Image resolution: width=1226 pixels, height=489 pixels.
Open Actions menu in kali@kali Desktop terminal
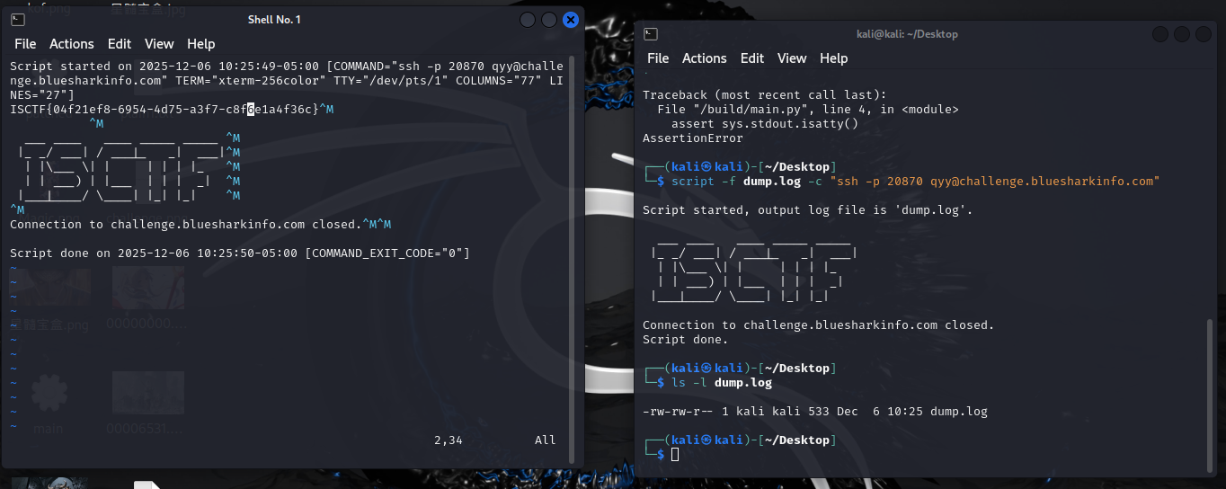tap(705, 58)
